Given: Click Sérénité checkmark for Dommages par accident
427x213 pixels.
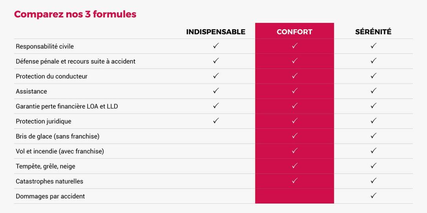Looking at the screenshot, I should pyautogui.click(x=373, y=196).
